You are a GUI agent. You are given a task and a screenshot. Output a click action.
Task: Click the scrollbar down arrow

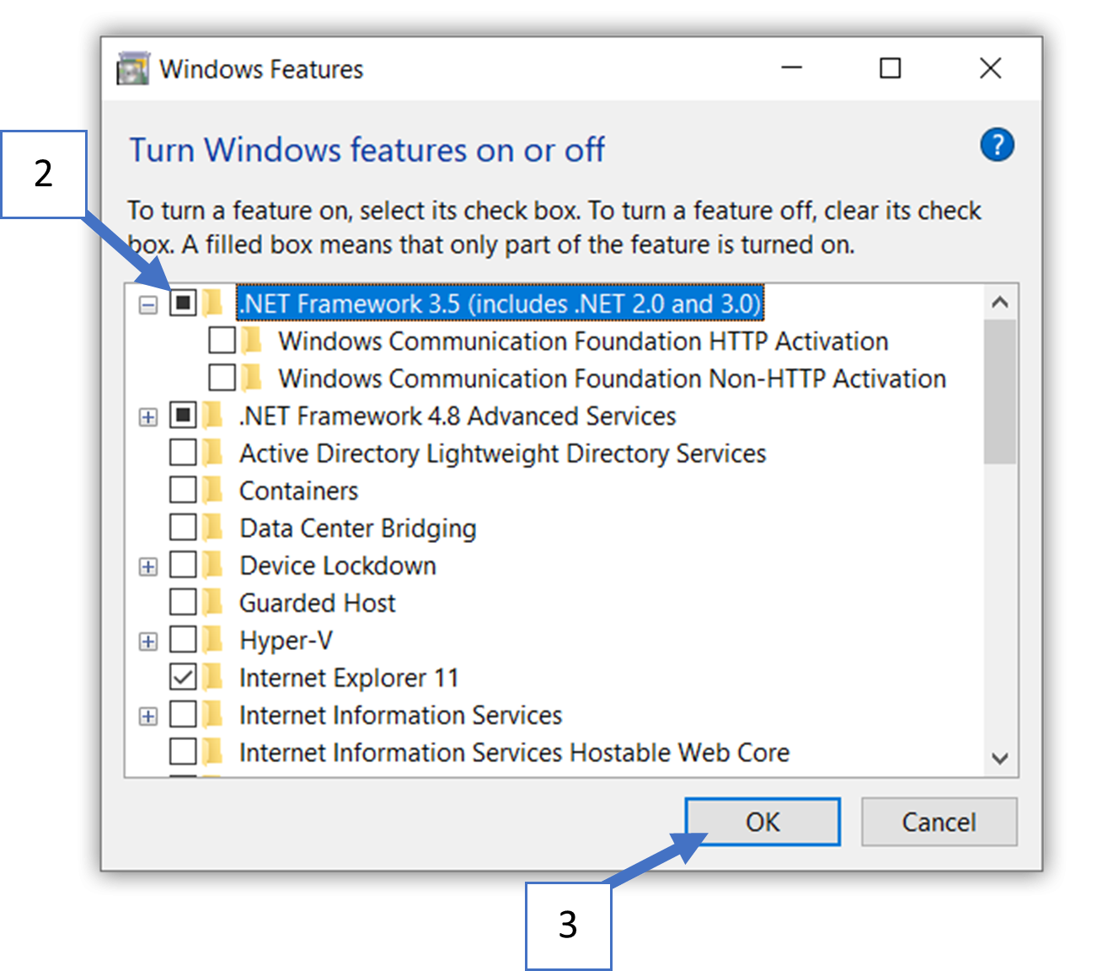point(1000,758)
